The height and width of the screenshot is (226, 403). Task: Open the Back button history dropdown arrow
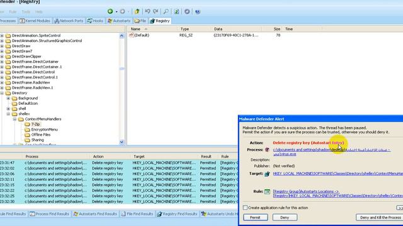116,11
